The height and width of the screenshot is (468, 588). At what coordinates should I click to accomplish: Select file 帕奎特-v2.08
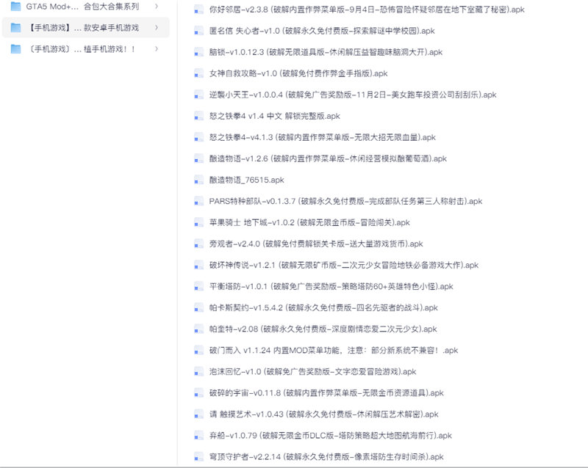pos(323,329)
